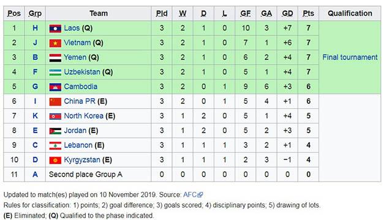The height and width of the screenshot is (220, 392).
Task: Open the Group H link
Action: click(35, 28)
